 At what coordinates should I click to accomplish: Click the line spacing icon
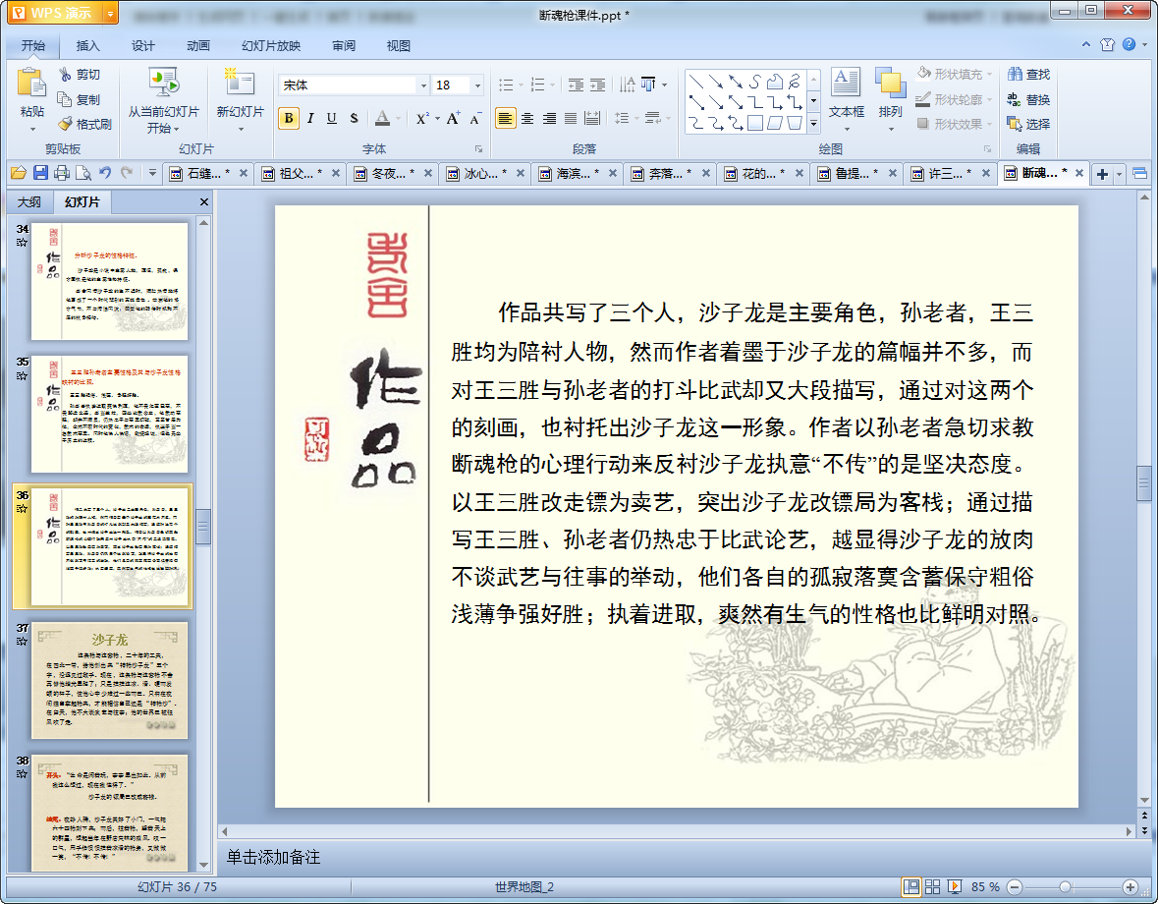coord(622,118)
